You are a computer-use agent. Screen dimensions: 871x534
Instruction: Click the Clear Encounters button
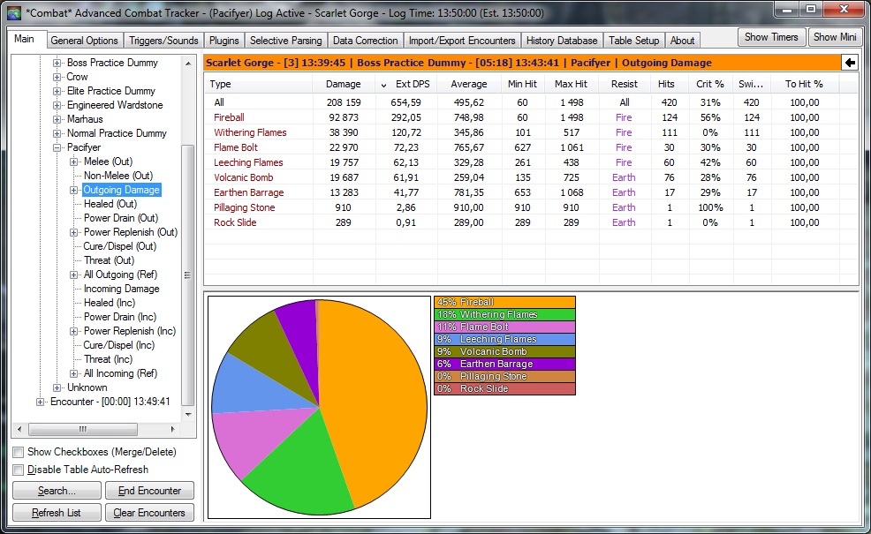click(149, 512)
